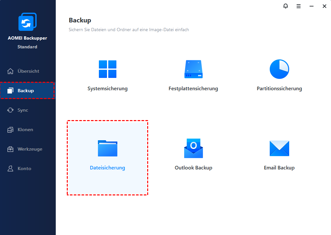Viewport: 331px width, 235px height.
Task: Click the Email Backup envelope icon
Action: tap(279, 148)
